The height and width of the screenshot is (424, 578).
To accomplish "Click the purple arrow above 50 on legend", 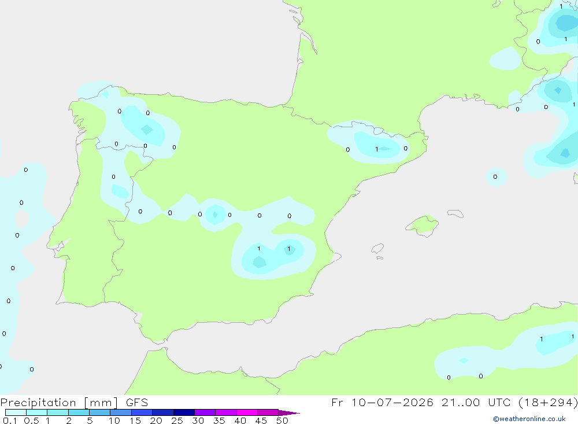I will click(x=289, y=412).
